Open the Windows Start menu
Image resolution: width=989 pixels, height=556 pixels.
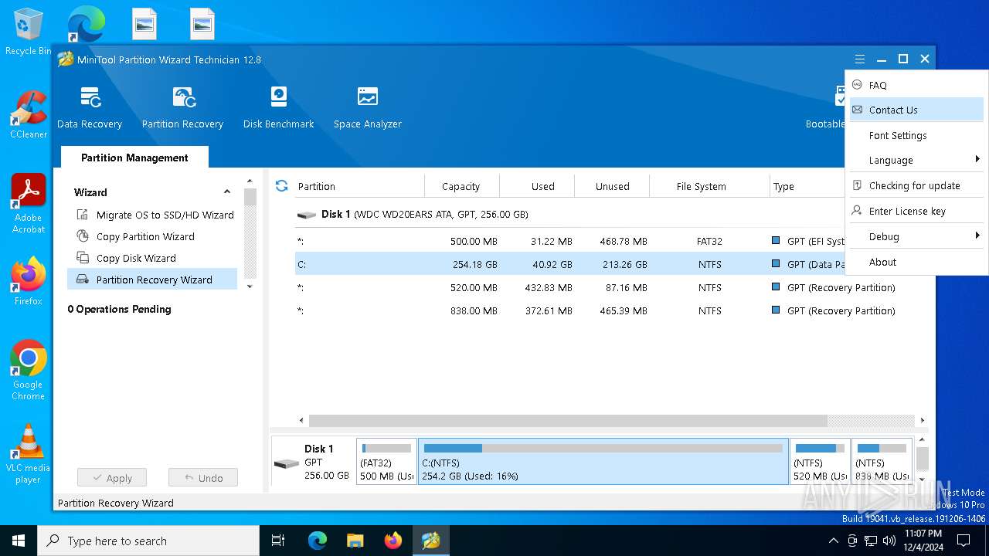point(19,541)
